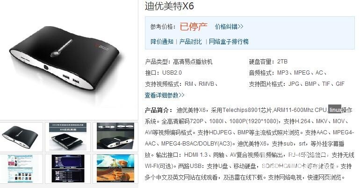Click the 价格纠错>> link

click(x=229, y=27)
